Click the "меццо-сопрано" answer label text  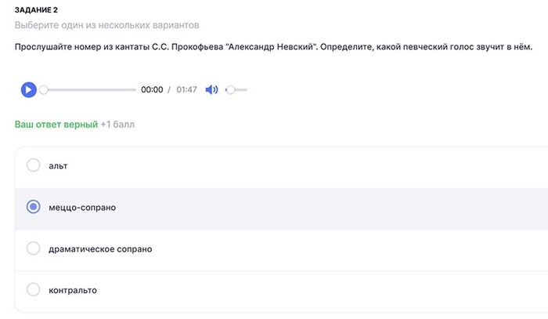(x=82, y=207)
